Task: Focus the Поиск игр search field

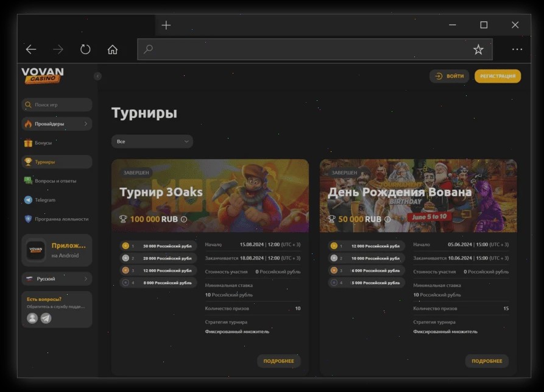Action: click(x=57, y=105)
